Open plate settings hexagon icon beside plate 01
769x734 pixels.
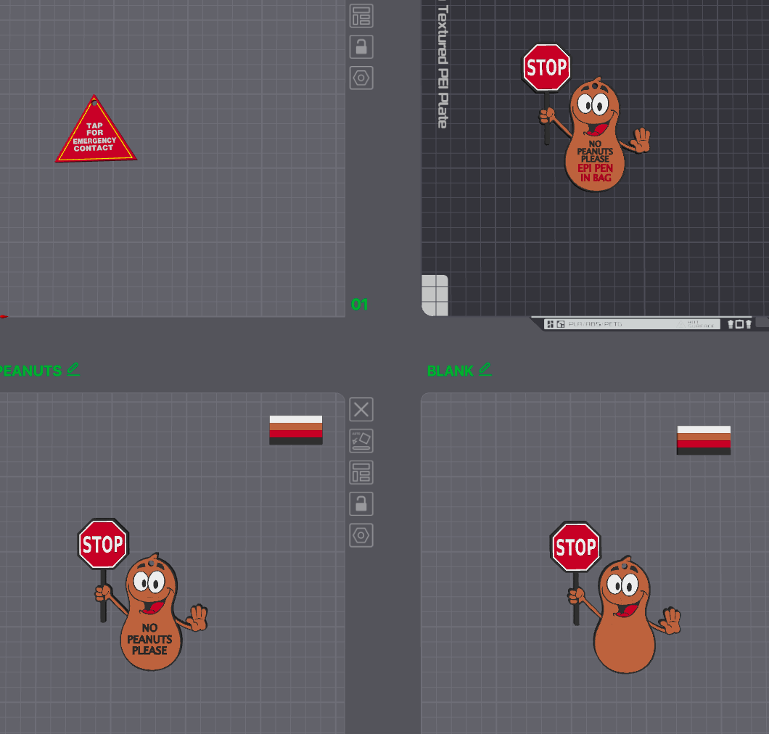coord(361,78)
